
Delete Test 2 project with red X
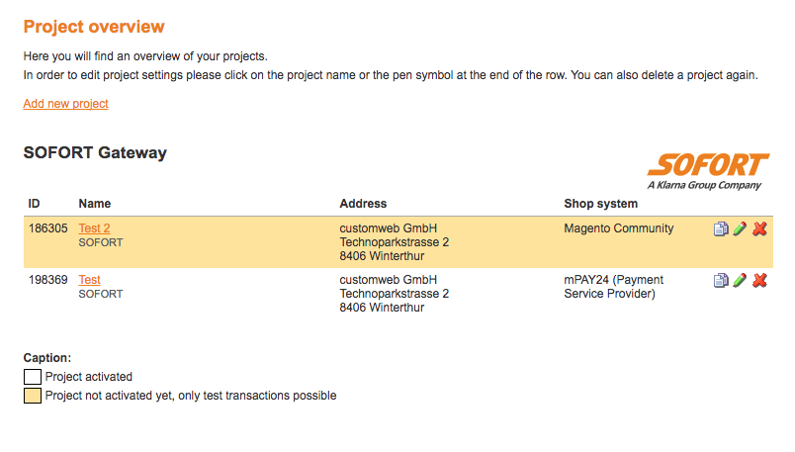point(759,228)
